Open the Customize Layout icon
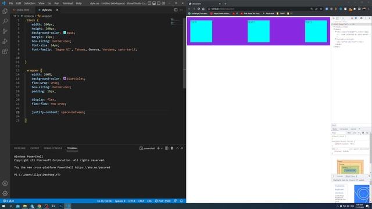 (163, 3)
